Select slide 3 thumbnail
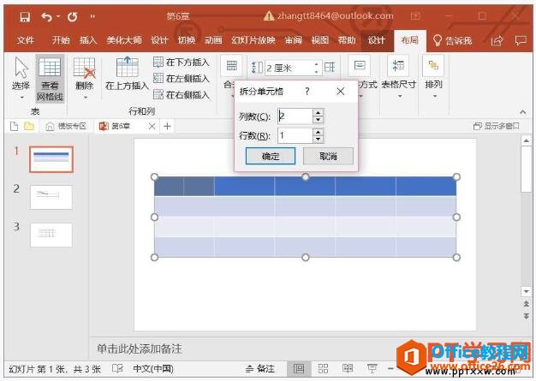Image resolution: width=536 pixels, height=381 pixels. pos(51,235)
